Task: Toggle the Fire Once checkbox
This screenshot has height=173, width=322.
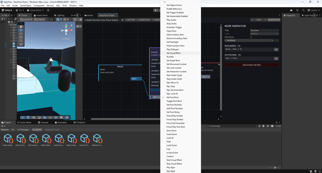Action: pos(251,37)
